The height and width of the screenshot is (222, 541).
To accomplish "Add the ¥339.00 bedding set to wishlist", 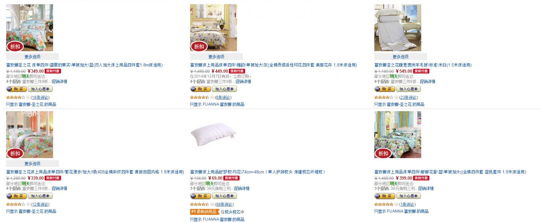I will coord(40,196).
